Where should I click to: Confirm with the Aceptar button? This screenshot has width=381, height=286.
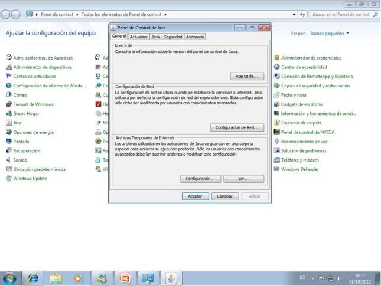(x=195, y=196)
